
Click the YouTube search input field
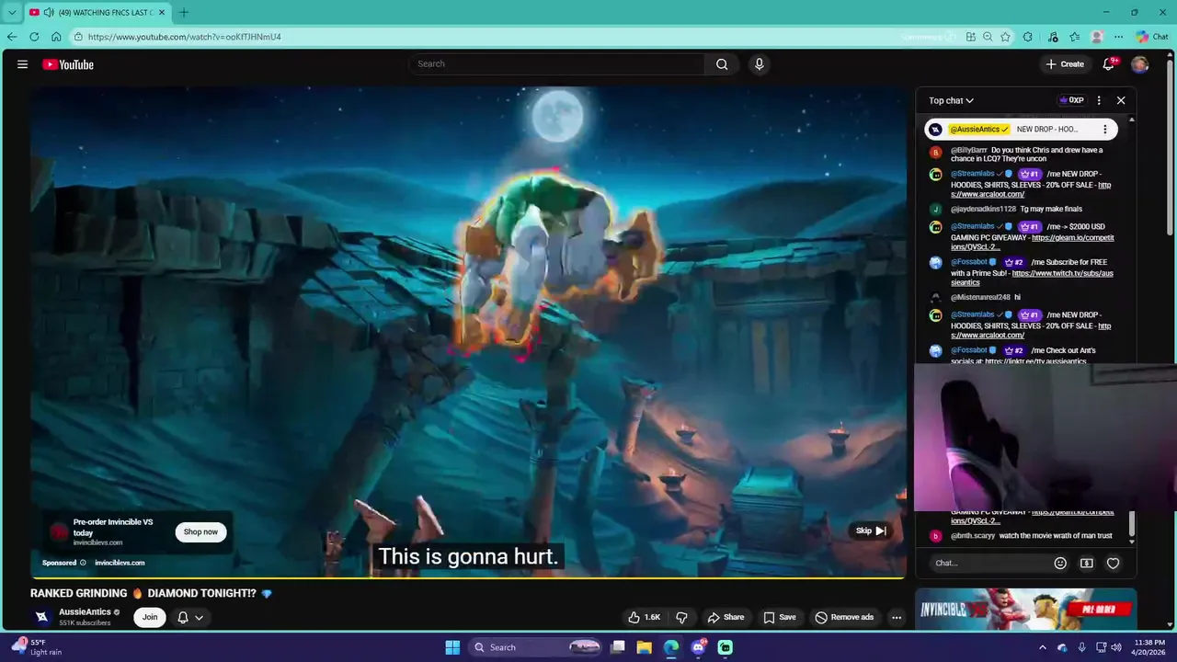[557, 64]
